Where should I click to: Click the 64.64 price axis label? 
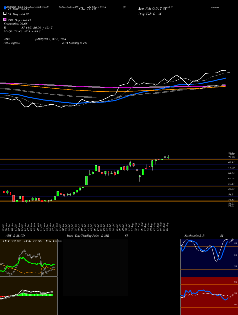[x=231, y=173]
